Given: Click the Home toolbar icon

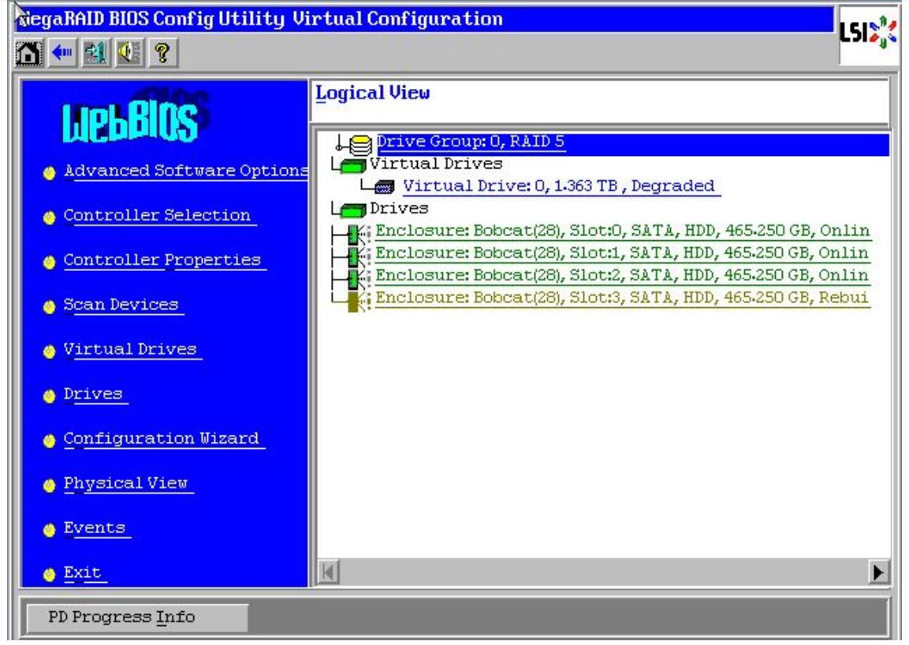Looking at the screenshot, I should [28, 53].
